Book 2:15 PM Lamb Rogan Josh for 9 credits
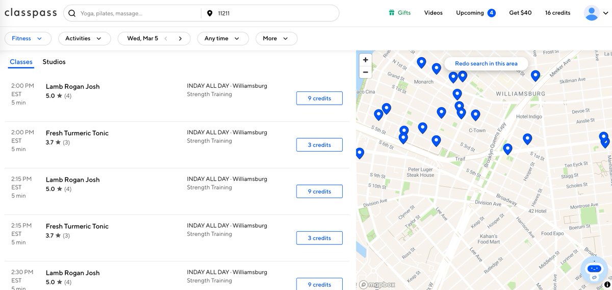The image size is (612, 290). (x=319, y=191)
